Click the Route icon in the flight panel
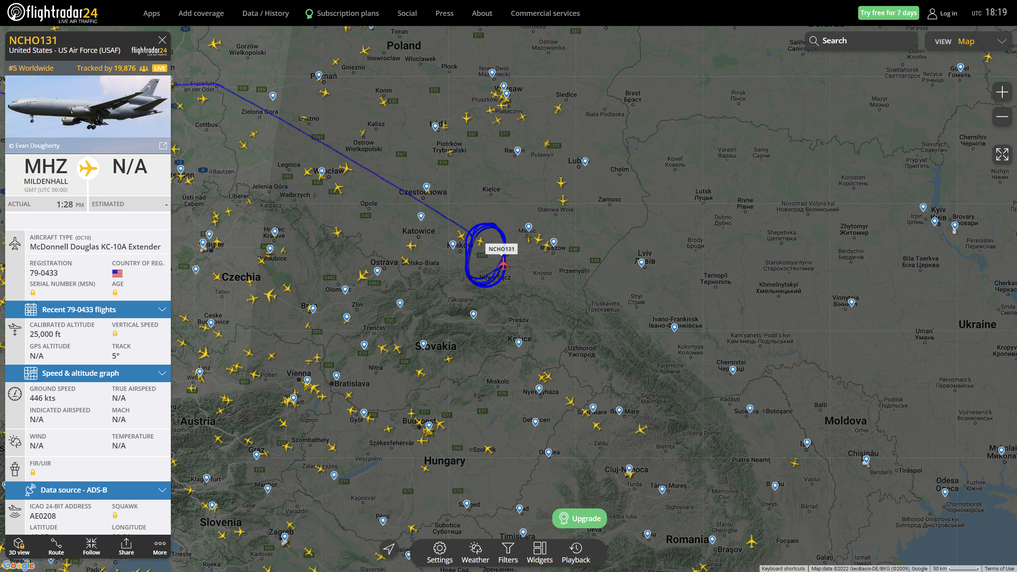Image resolution: width=1017 pixels, height=572 pixels. [56, 547]
